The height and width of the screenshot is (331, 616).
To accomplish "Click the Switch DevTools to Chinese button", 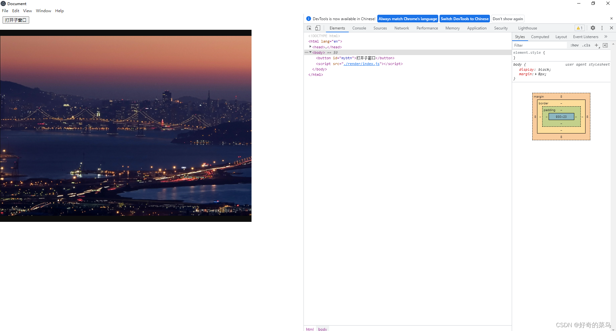I will (465, 19).
